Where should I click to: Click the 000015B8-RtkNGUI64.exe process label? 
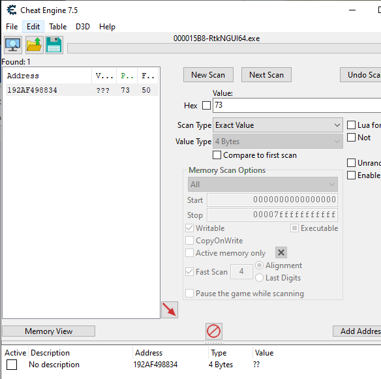pyautogui.click(x=217, y=38)
